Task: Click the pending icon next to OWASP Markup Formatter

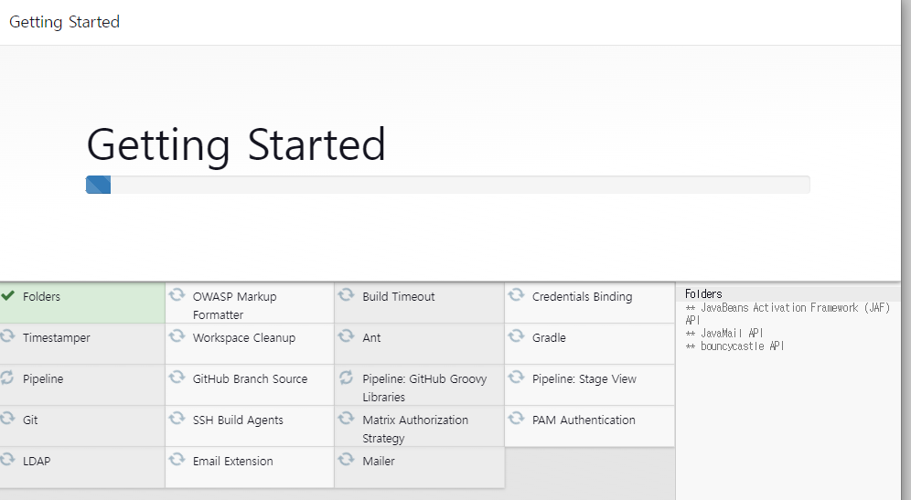Action: click(x=177, y=295)
